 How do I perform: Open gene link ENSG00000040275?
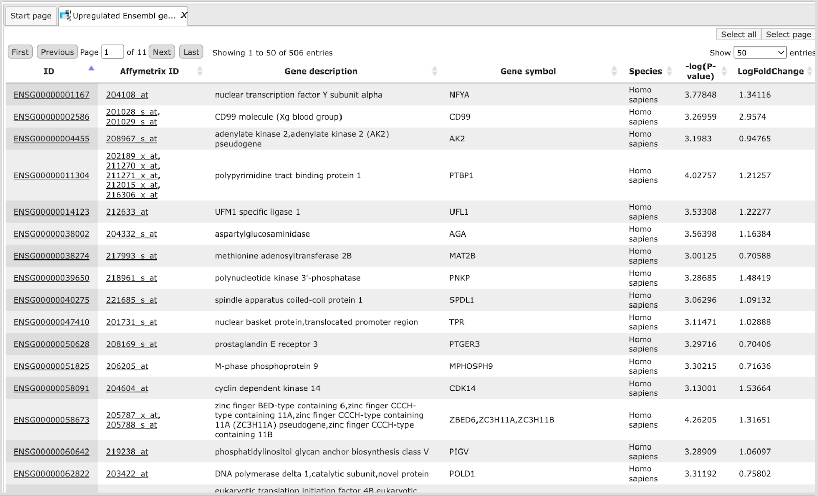[52, 300]
